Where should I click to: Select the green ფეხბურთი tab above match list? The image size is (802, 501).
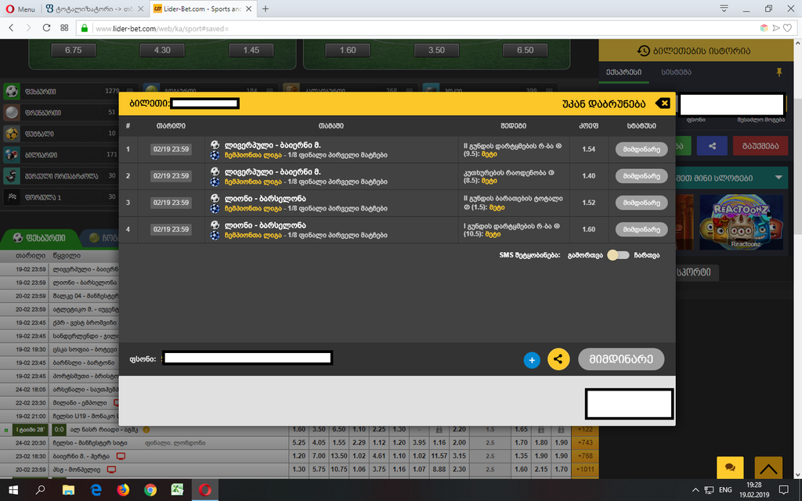coord(39,238)
